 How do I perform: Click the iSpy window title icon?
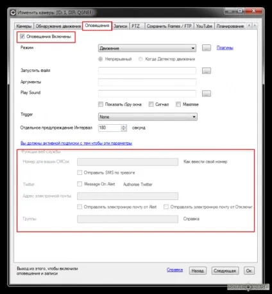[x=13, y=13]
